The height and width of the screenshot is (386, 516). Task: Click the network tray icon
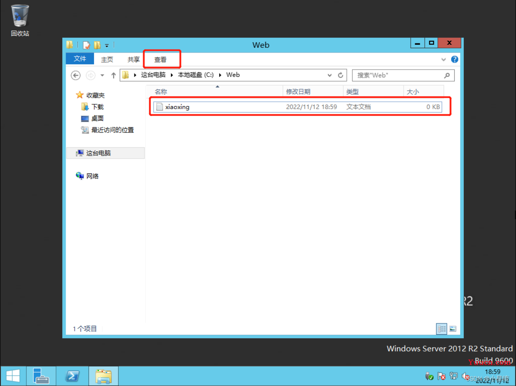[453, 376]
